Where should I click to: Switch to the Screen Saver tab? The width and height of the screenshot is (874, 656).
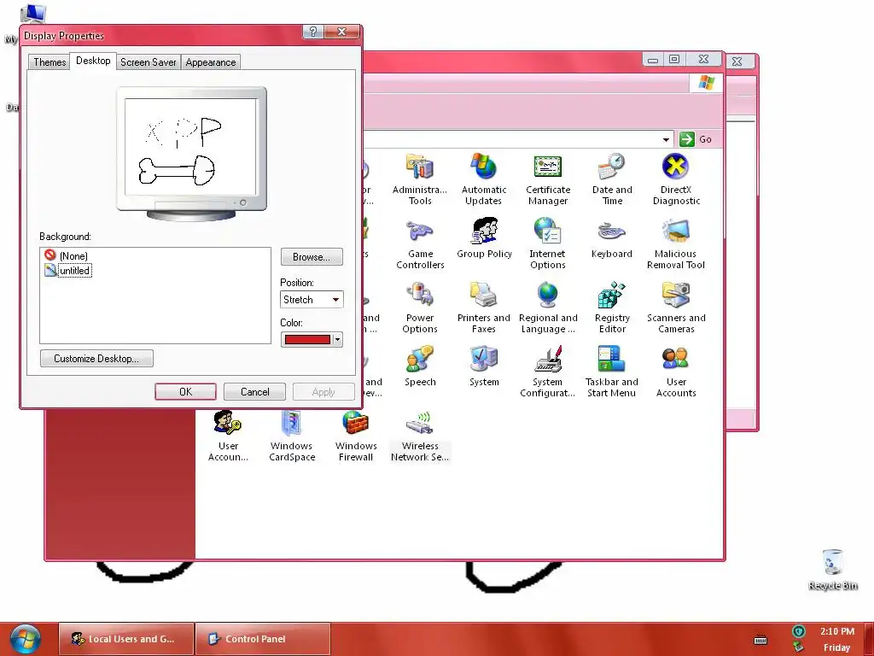[149, 61]
